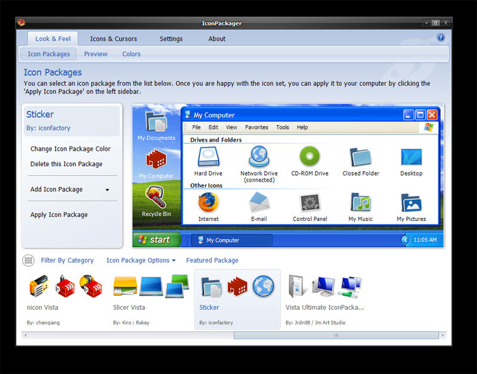Click the By: iconfactory author link in sidebar
The image size is (477, 374).
click(x=48, y=128)
